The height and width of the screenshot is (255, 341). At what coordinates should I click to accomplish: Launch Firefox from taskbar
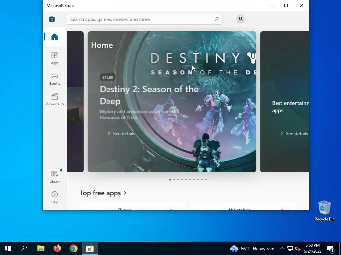pyautogui.click(x=57, y=248)
